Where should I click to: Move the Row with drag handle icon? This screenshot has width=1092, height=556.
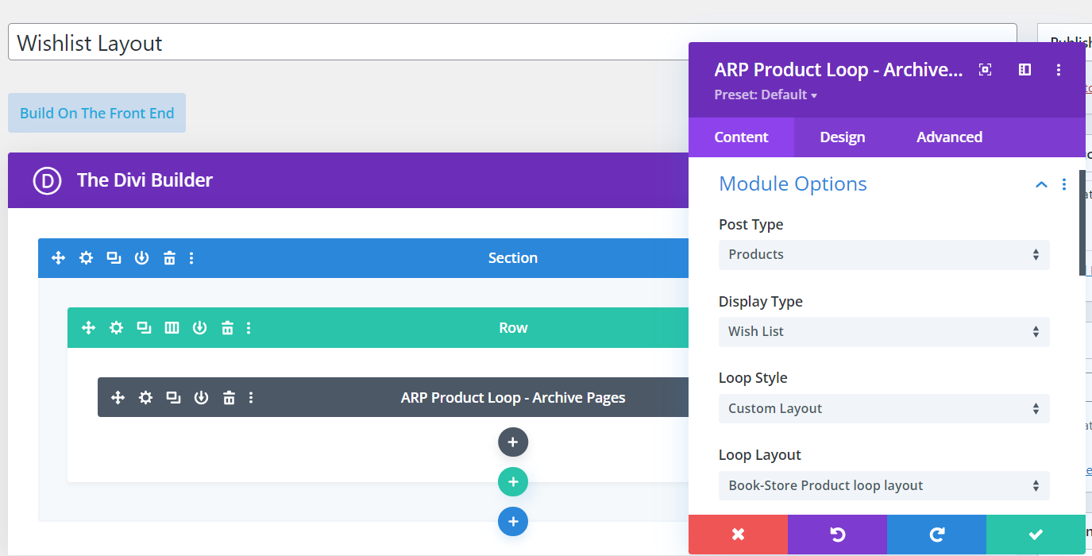(x=88, y=328)
